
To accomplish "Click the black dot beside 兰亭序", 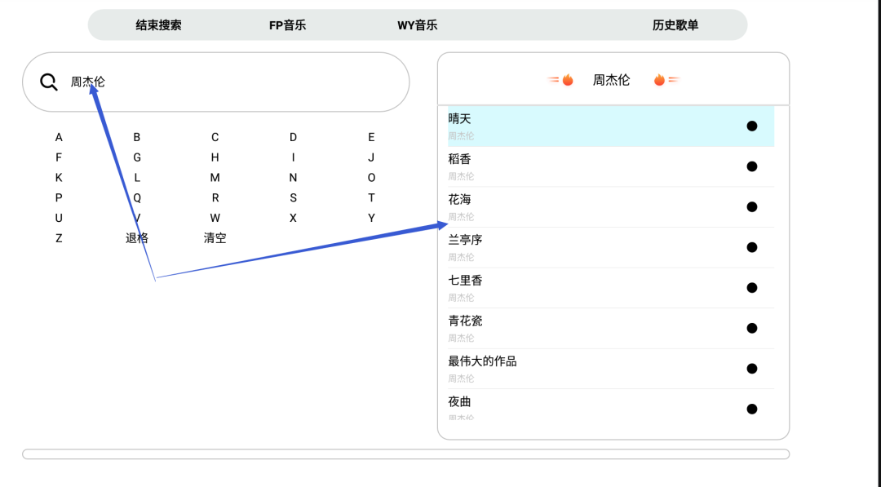I will pos(752,247).
